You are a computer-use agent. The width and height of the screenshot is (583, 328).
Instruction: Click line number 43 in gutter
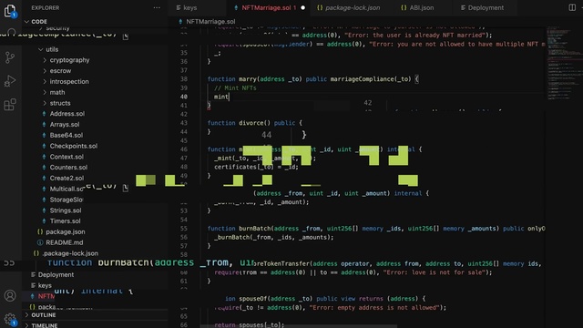184,123
